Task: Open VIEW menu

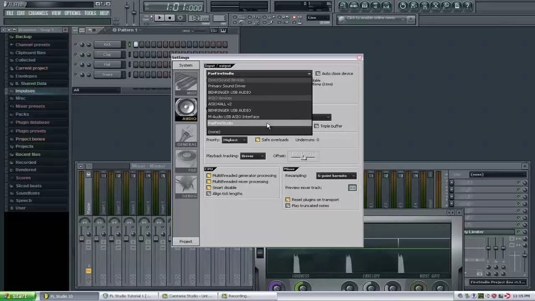Action: point(56,13)
